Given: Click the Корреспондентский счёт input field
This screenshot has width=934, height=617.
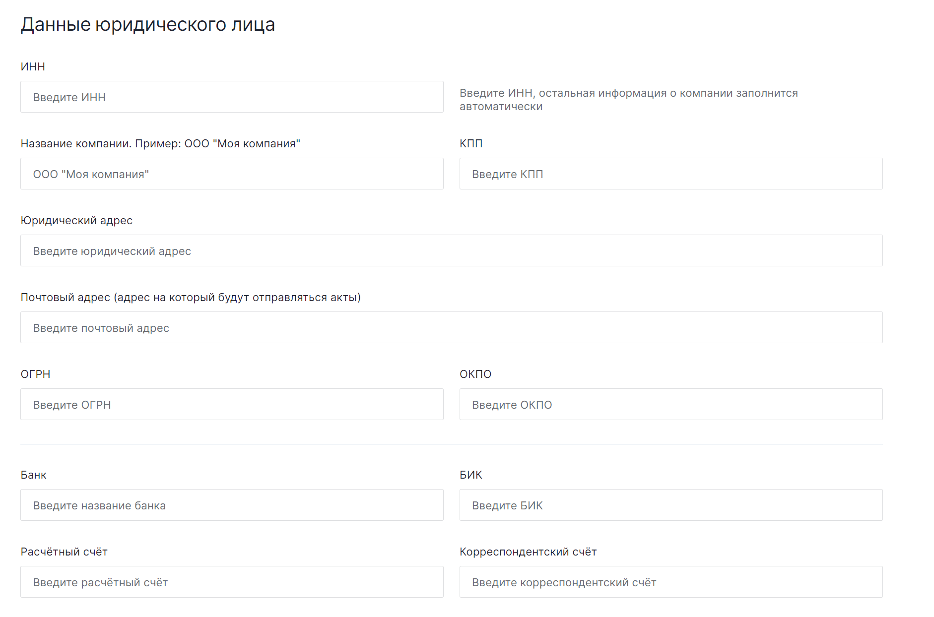Looking at the screenshot, I should [x=671, y=582].
